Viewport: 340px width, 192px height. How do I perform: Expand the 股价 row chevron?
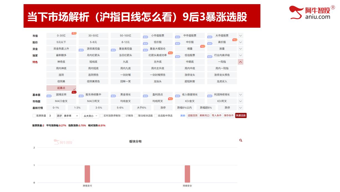[241, 42]
